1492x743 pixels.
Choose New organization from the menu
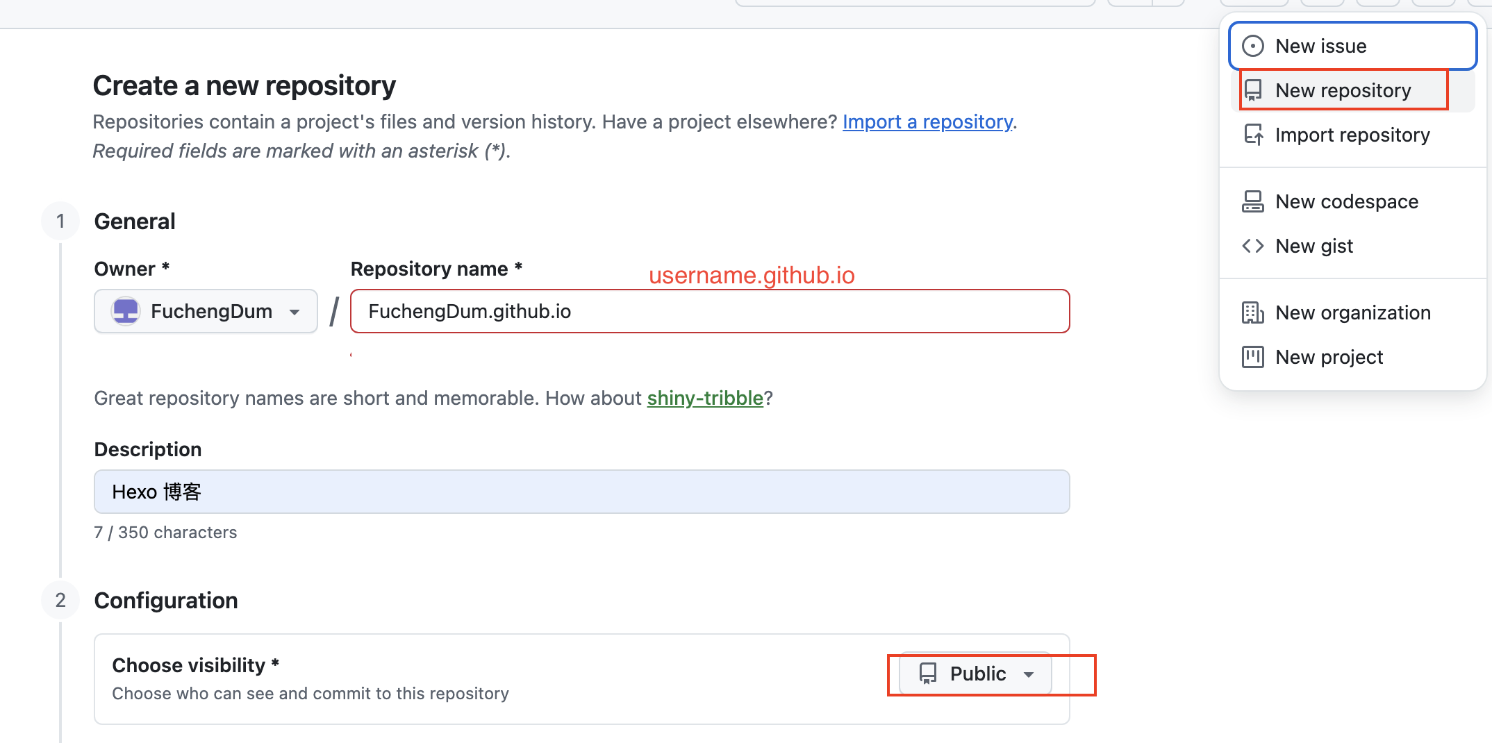point(1352,312)
